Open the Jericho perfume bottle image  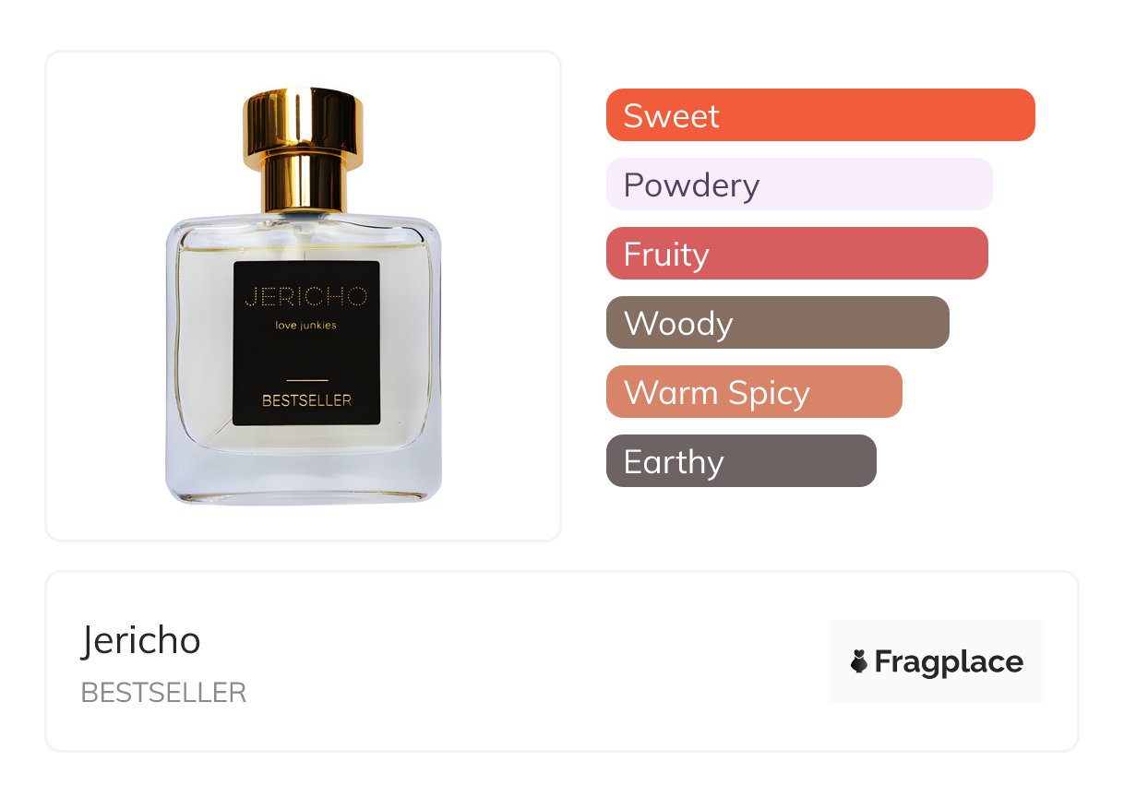pyautogui.click(x=304, y=296)
